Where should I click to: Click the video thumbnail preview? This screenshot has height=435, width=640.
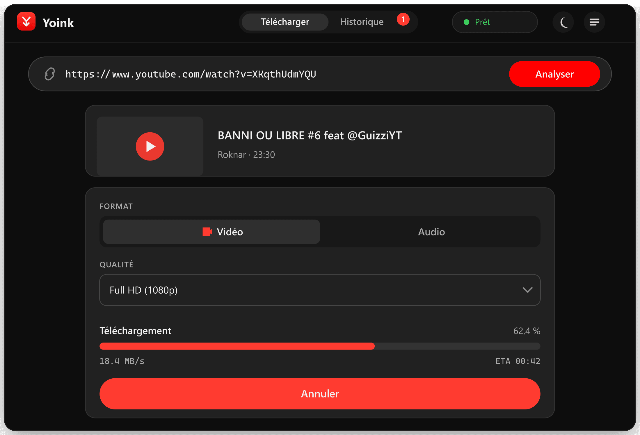(150, 146)
